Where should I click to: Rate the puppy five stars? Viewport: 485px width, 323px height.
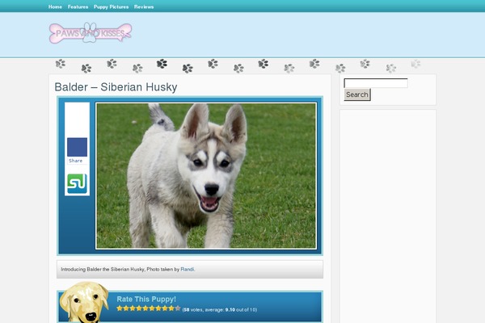pyautogui.click(x=145, y=308)
